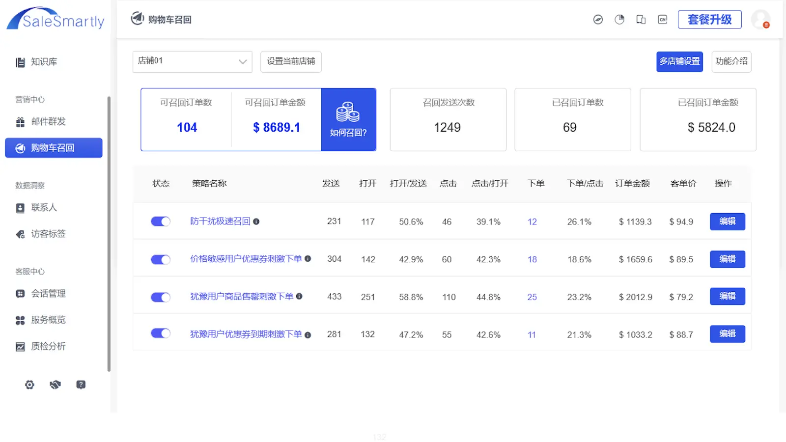Screen dimensions: 786x442
Task: Click the pie chart statistics icon in header
Action: pyautogui.click(x=619, y=19)
